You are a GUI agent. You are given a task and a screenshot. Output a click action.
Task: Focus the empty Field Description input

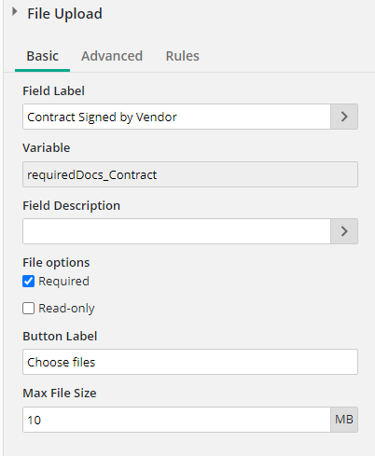click(176, 231)
